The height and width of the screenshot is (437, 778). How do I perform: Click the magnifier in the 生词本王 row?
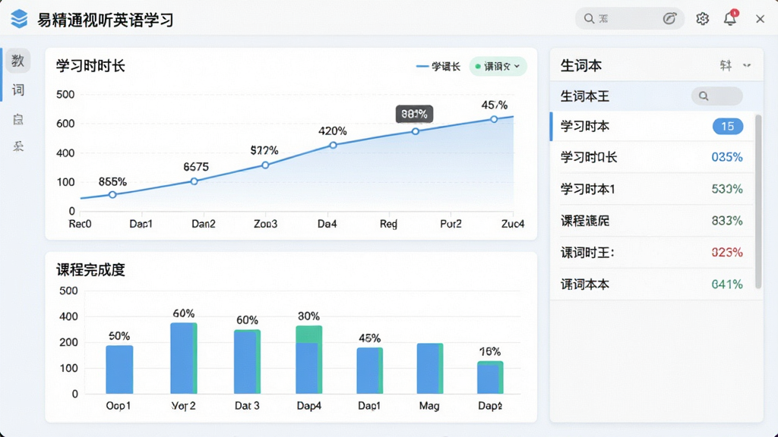[x=704, y=96]
